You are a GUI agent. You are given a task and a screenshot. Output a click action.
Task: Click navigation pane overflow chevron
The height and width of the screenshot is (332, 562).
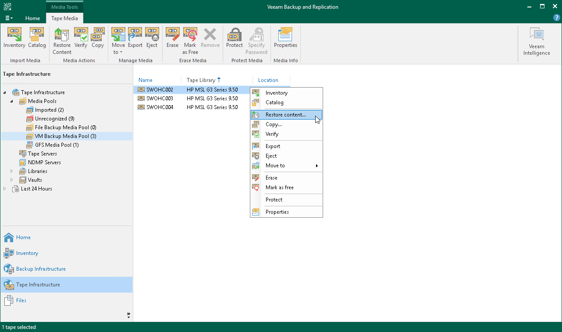[x=128, y=314]
